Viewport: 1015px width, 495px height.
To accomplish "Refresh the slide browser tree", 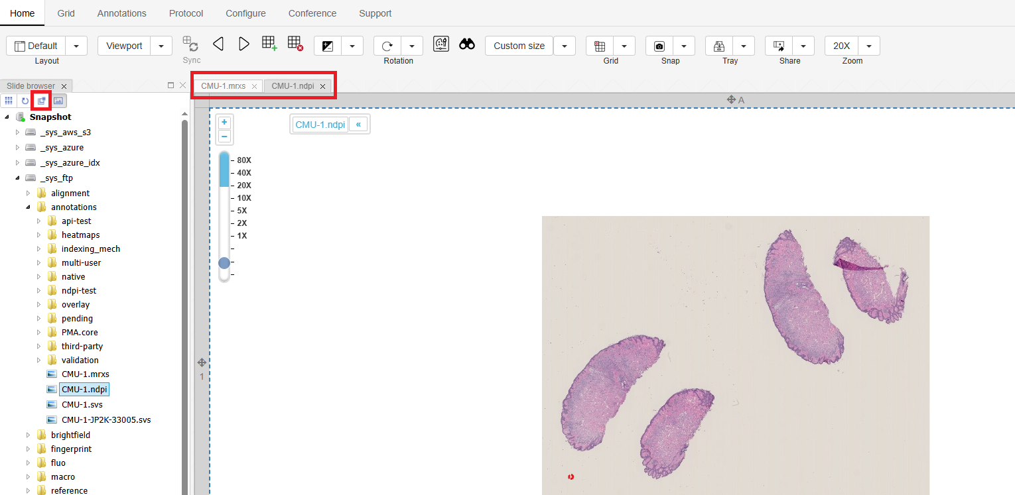I will coord(25,101).
